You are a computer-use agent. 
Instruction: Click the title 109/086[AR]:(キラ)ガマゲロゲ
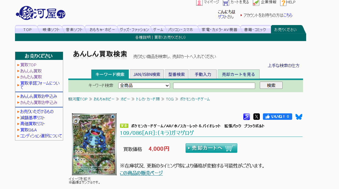click(157, 133)
